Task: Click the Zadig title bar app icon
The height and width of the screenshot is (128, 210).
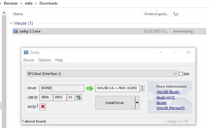Action: [x=26, y=52]
